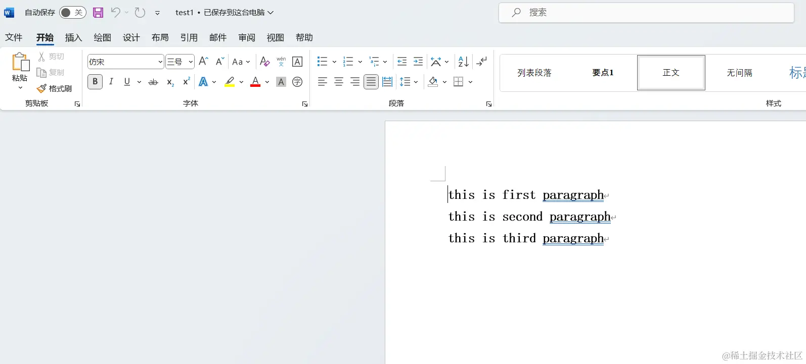Apply subscript formatting
The width and height of the screenshot is (806, 364).
pyautogui.click(x=170, y=82)
